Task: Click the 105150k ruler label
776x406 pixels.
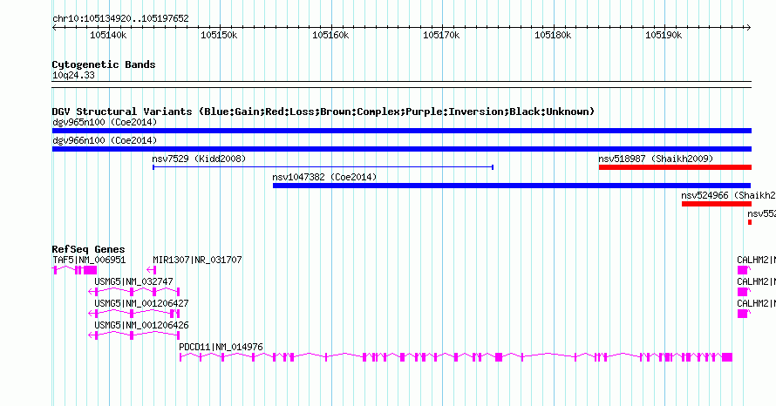Action: pos(219,35)
